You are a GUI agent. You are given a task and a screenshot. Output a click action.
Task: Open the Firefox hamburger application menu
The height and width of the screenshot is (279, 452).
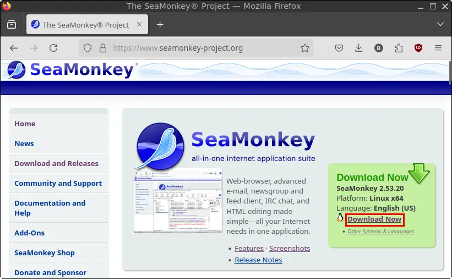tap(438, 48)
